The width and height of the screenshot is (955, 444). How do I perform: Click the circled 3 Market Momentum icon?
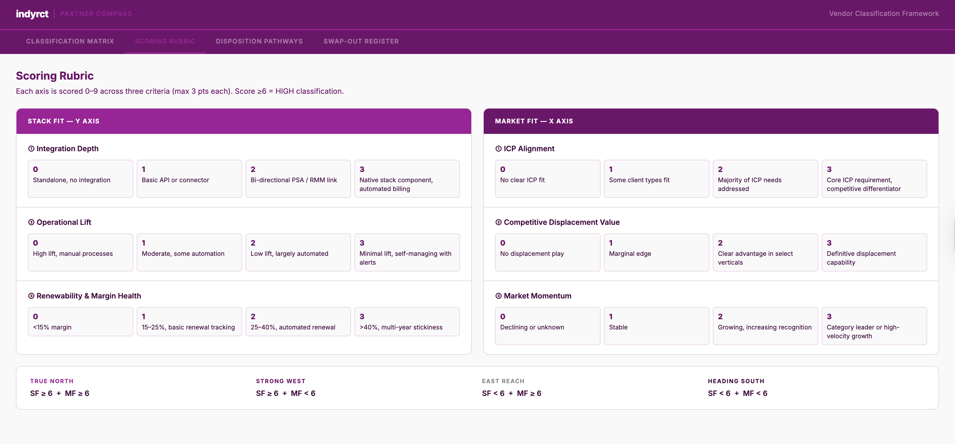[498, 296]
